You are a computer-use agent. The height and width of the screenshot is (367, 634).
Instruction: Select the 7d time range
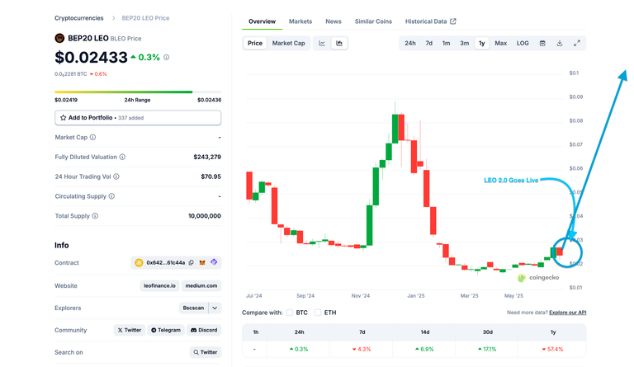click(429, 43)
